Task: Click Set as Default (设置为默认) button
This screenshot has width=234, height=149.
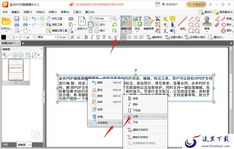Action: (174, 37)
